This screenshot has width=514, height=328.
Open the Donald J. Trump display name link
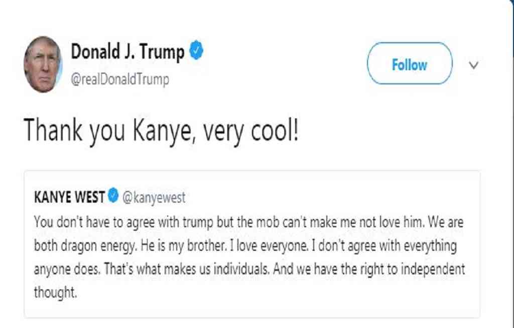(127, 52)
